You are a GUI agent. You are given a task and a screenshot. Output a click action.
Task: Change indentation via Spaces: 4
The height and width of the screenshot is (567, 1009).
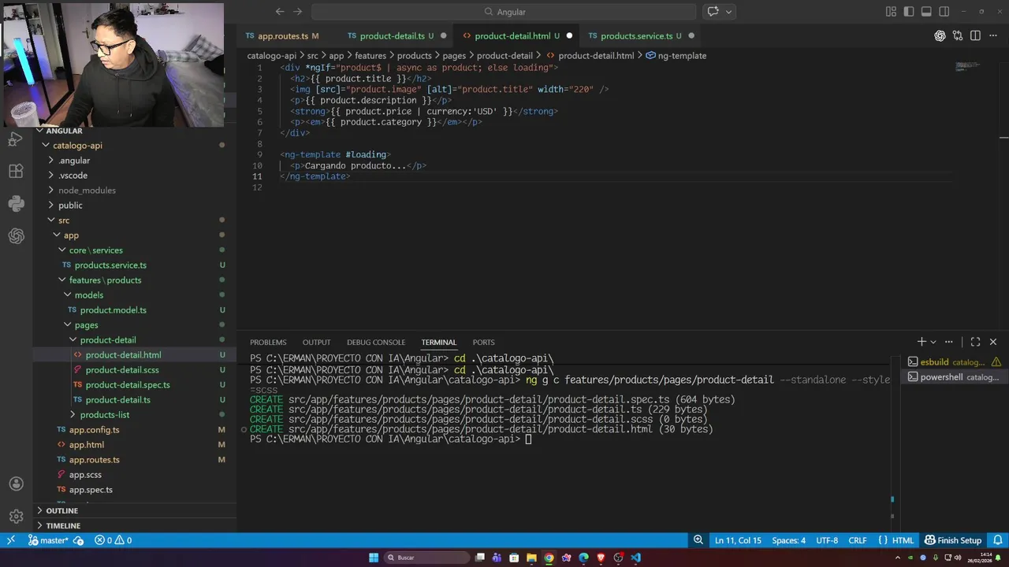788,540
